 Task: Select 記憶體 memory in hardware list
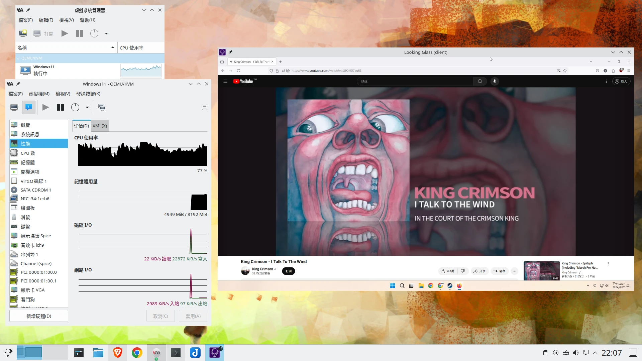27,162
